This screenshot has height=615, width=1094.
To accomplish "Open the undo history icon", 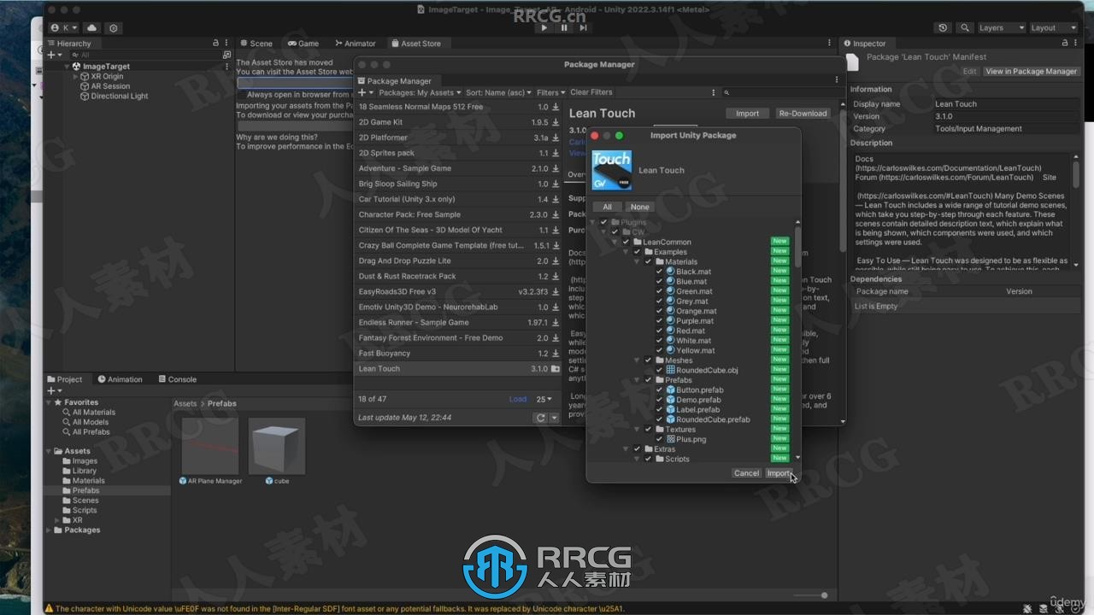I will (x=943, y=28).
